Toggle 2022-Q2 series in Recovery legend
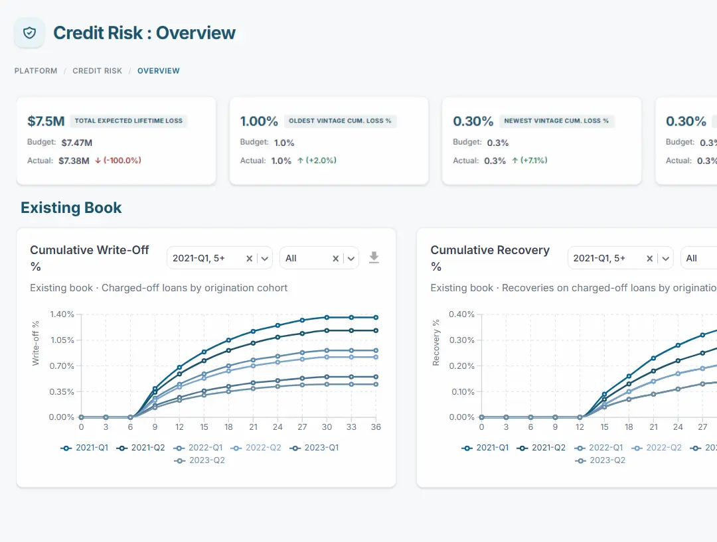The image size is (717, 542). tap(656, 448)
